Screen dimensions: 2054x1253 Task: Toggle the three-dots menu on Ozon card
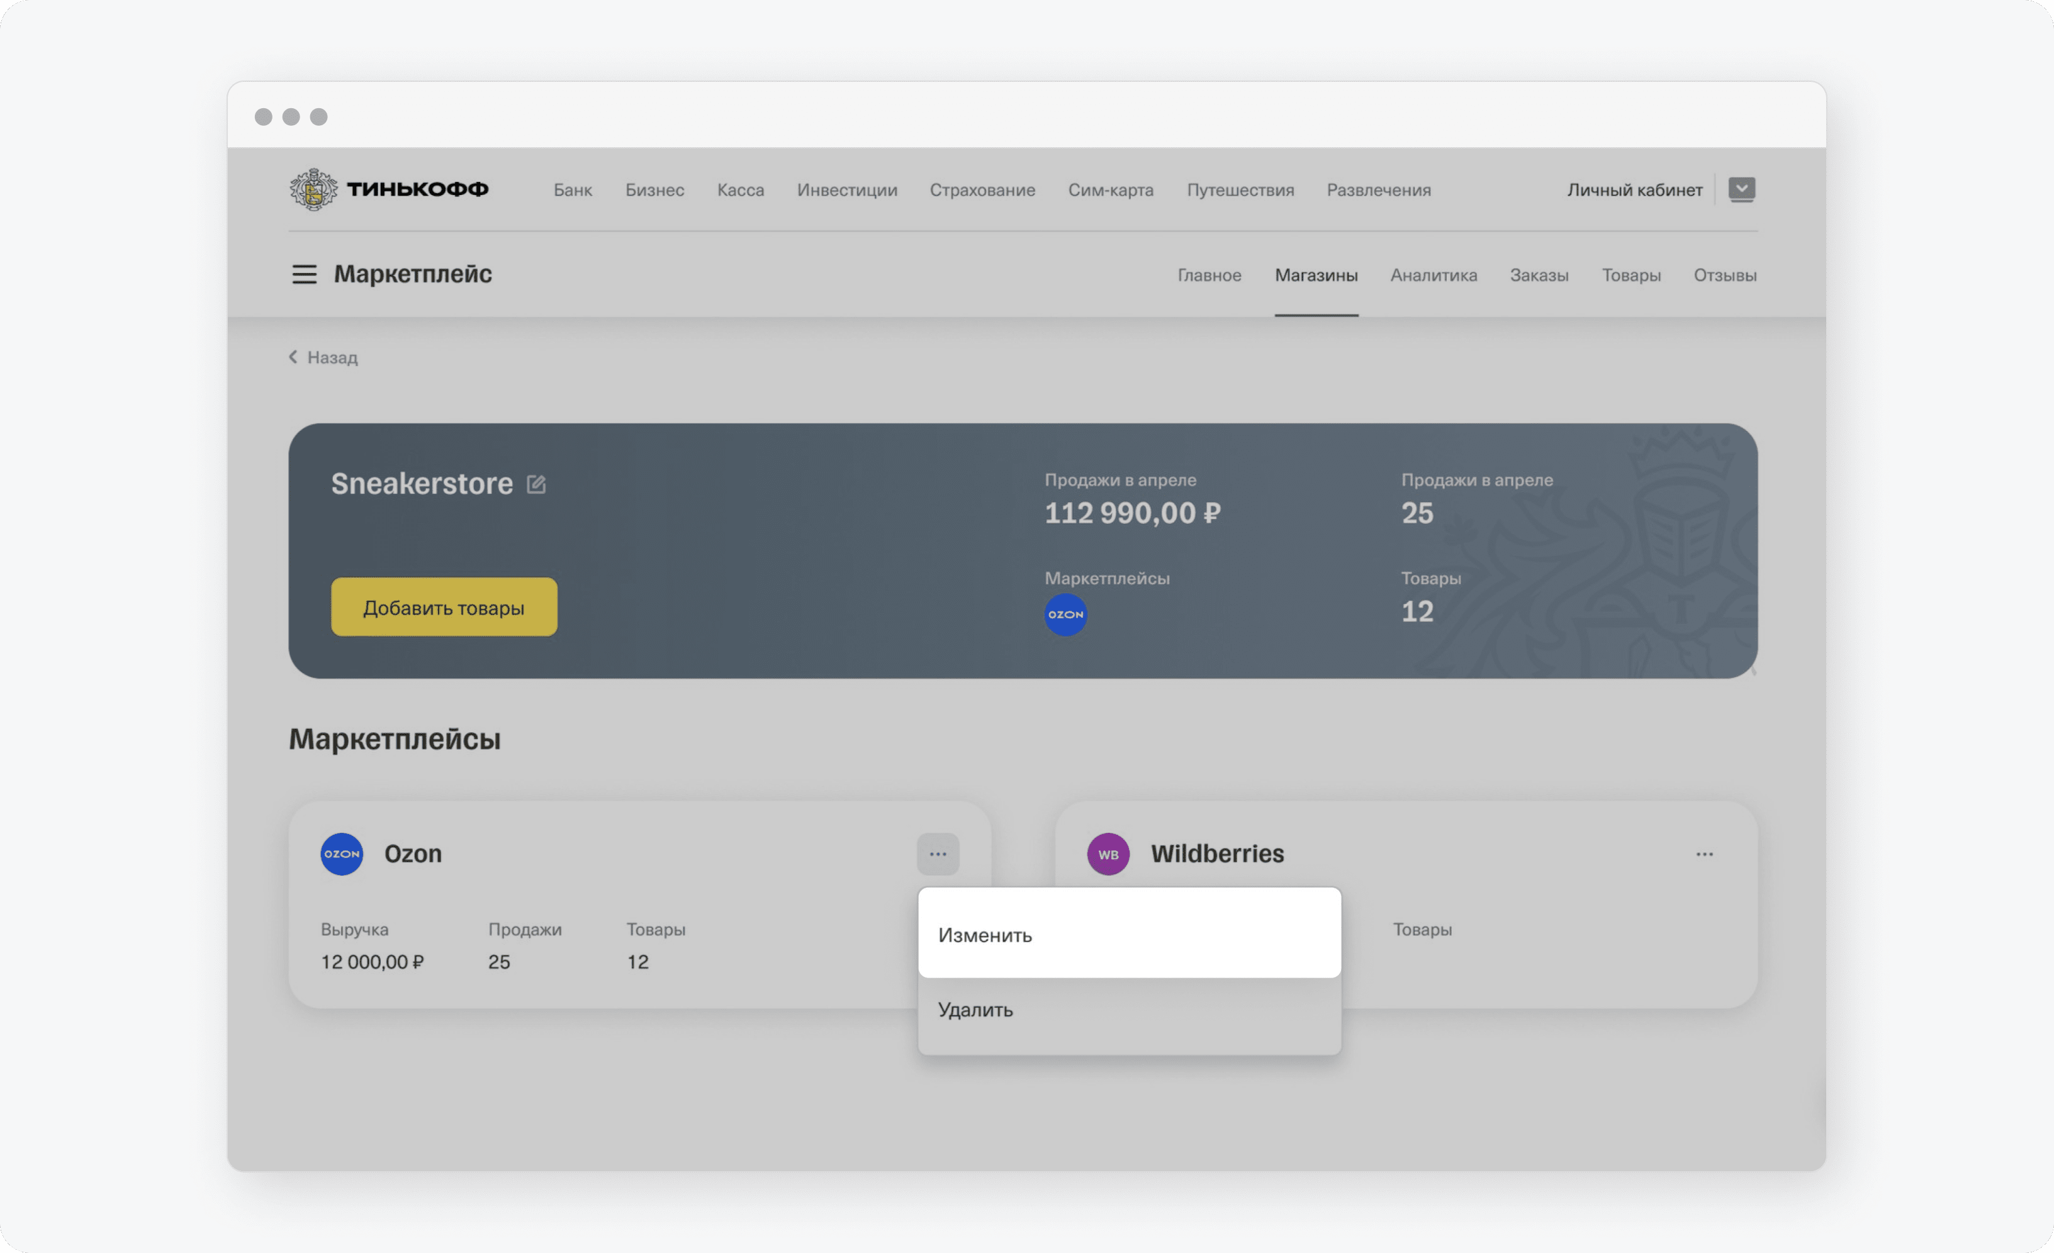click(x=938, y=854)
